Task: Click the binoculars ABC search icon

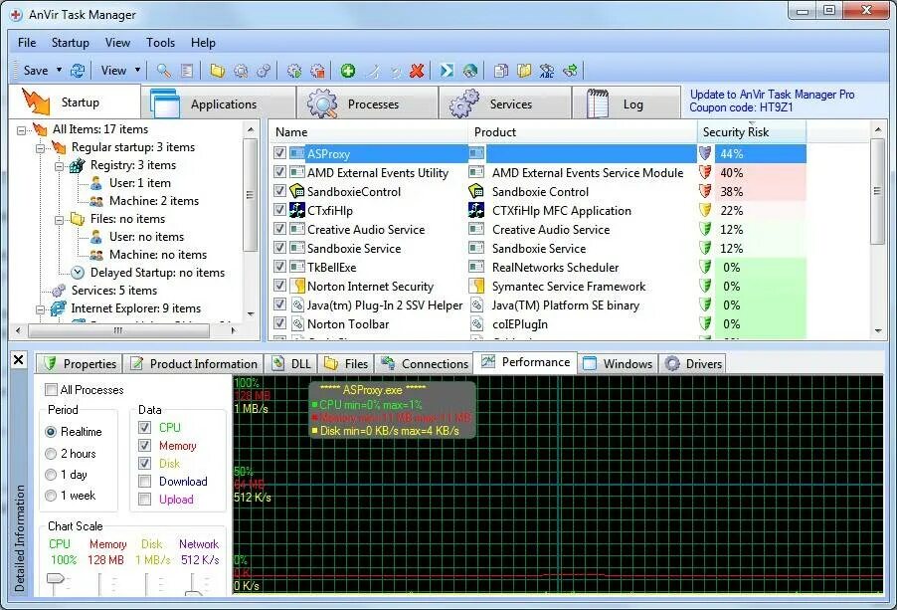Action: tap(547, 71)
